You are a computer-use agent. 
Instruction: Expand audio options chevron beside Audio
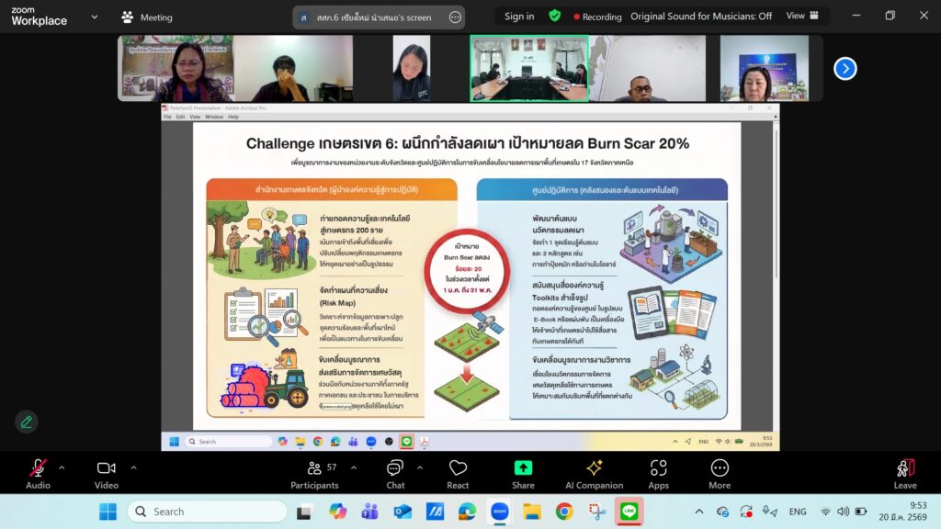click(x=62, y=467)
